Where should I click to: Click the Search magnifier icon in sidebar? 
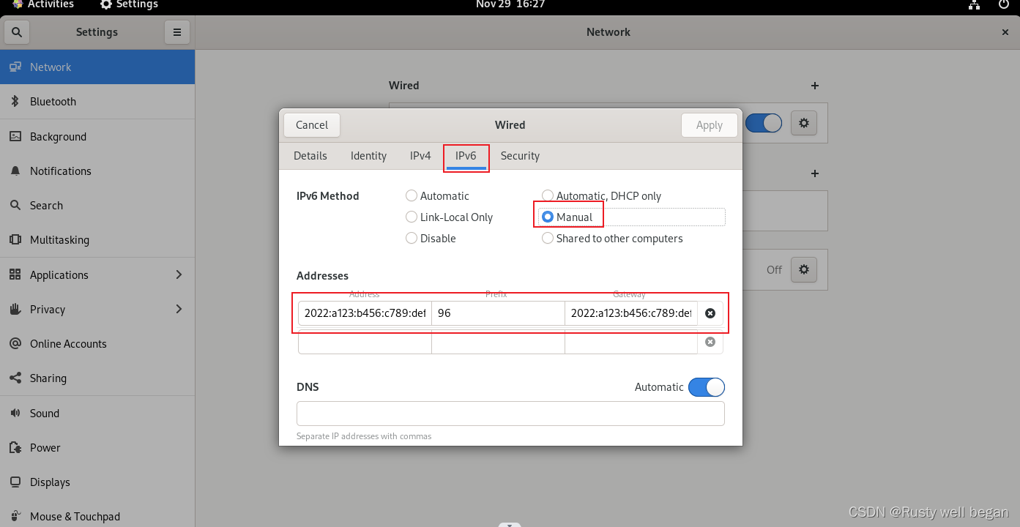pos(15,206)
